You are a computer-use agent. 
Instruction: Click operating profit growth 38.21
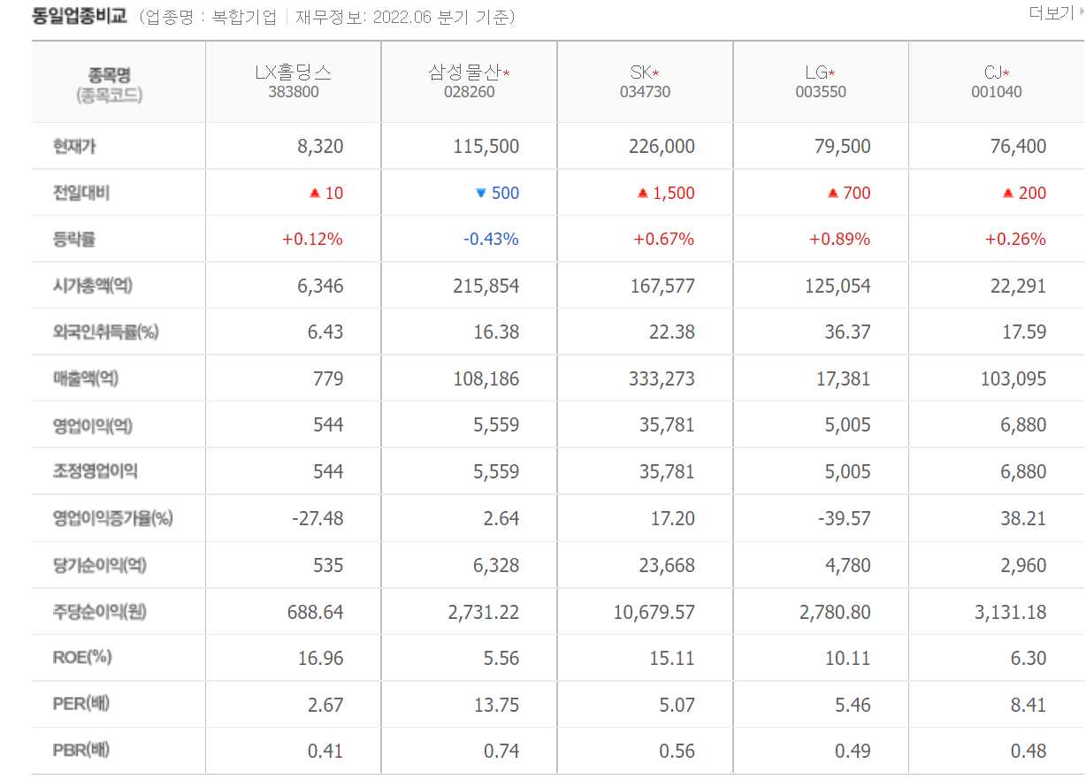(x=1024, y=518)
